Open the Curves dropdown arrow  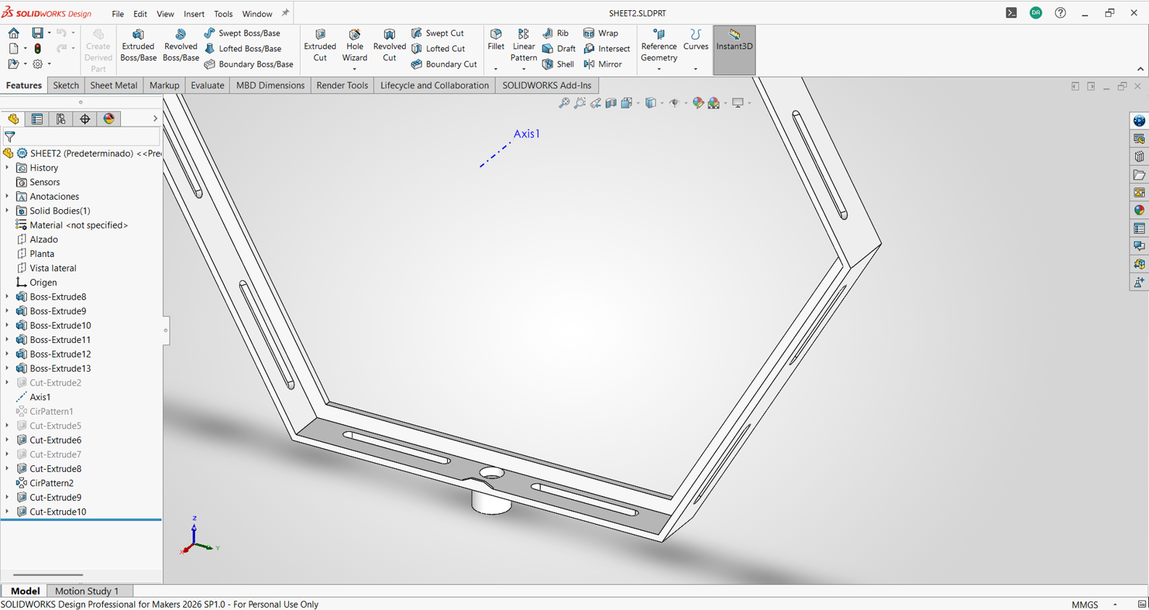[695, 69]
